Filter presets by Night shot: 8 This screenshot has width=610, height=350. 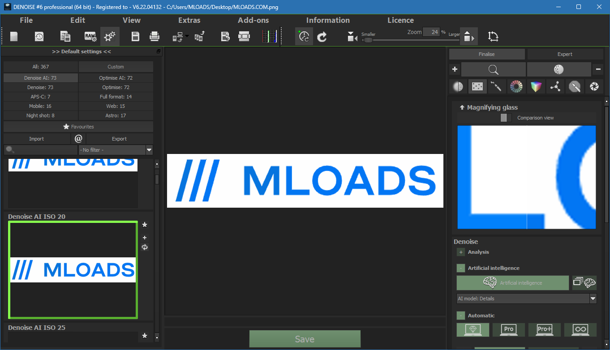tap(40, 115)
